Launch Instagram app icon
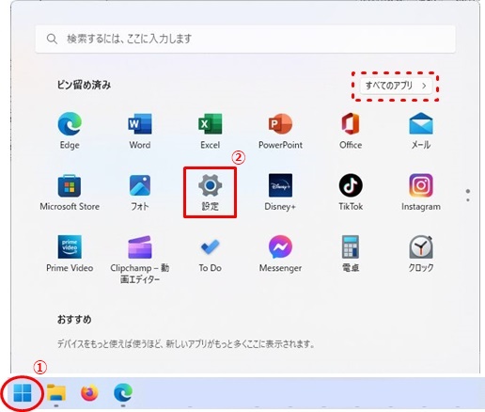The image size is (485, 412). click(421, 192)
